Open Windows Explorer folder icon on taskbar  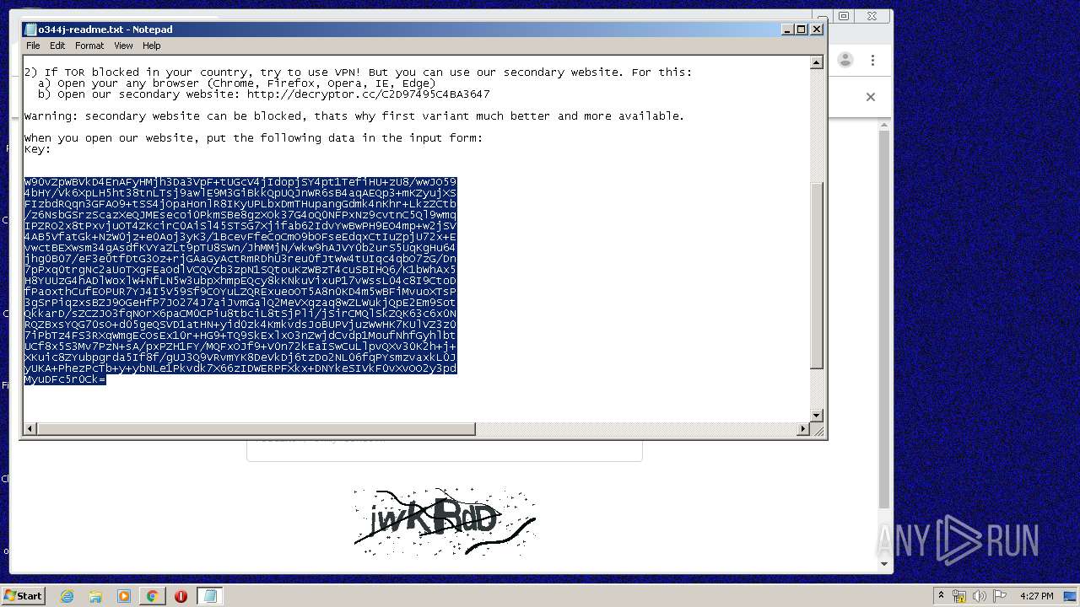point(95,596)
